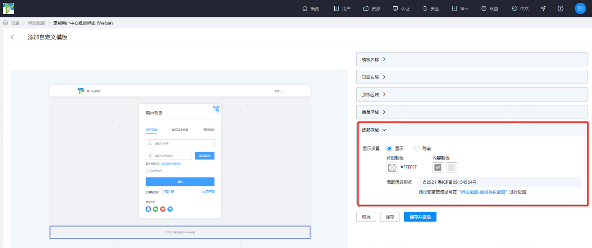Click the product logo icon in top-left
592x248 pixels.
click(8, 8)
